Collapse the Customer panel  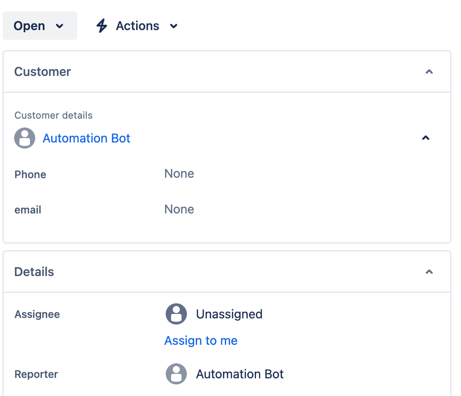click(429, 72)
